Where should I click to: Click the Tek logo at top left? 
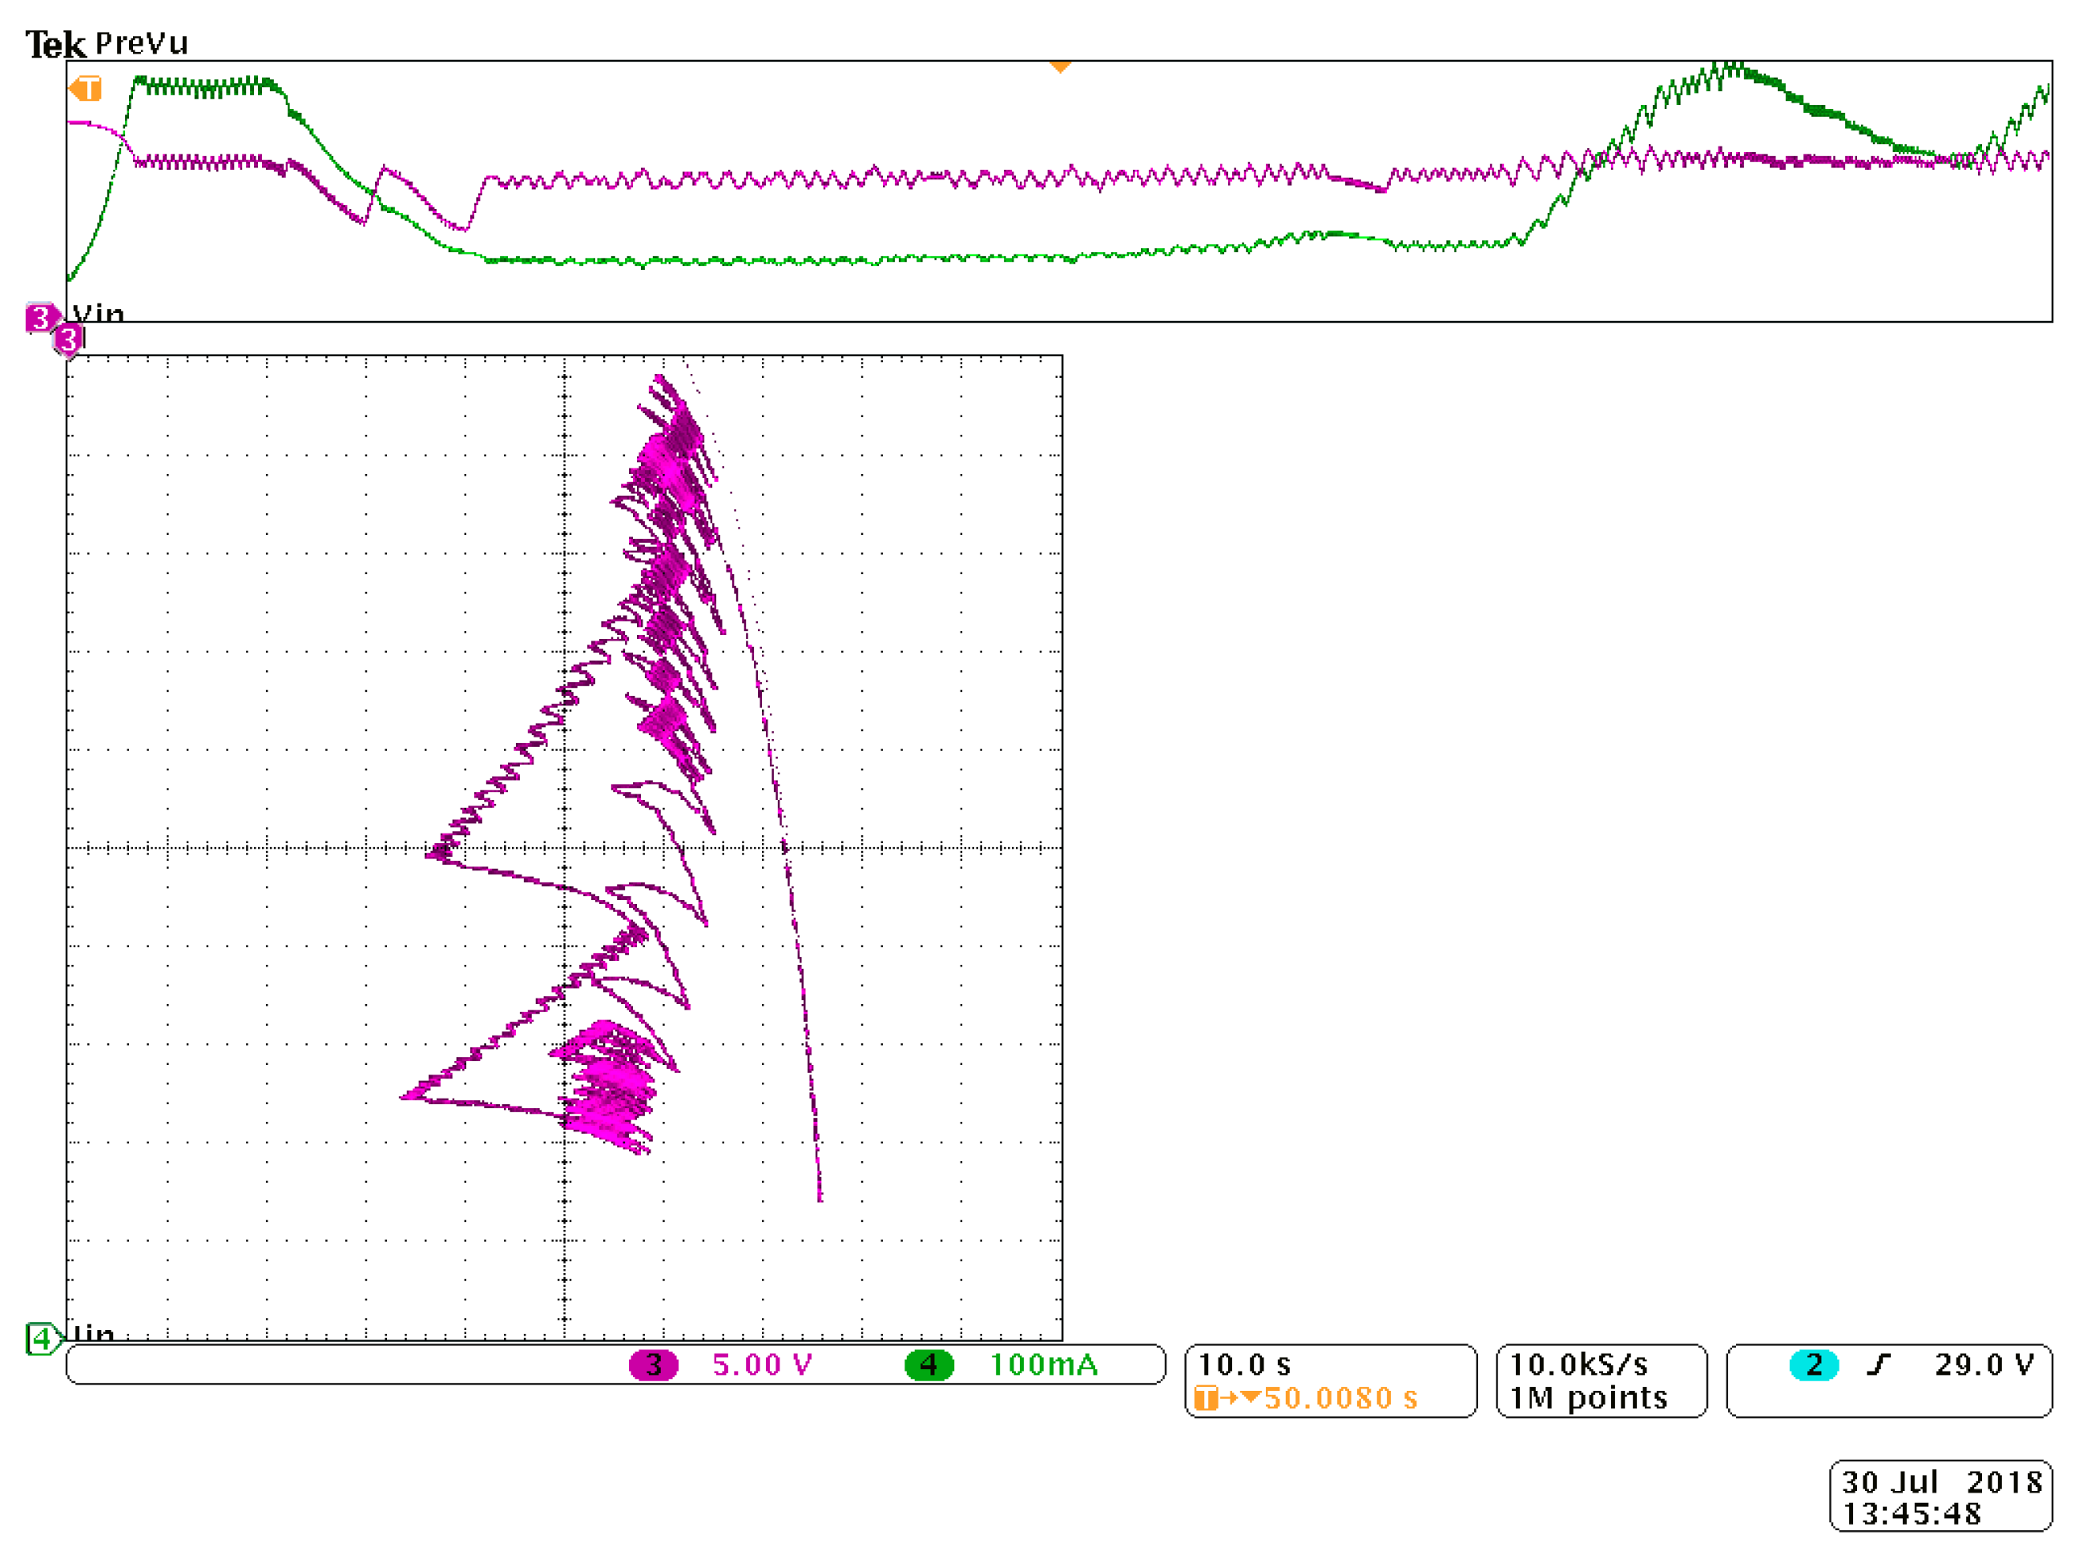tap(55, 45)
